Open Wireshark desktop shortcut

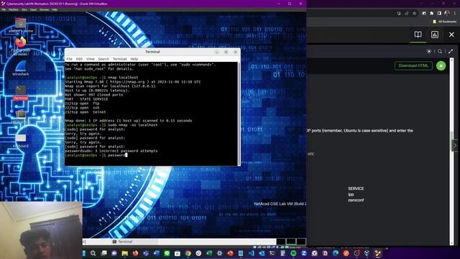[x=21, y=69]
